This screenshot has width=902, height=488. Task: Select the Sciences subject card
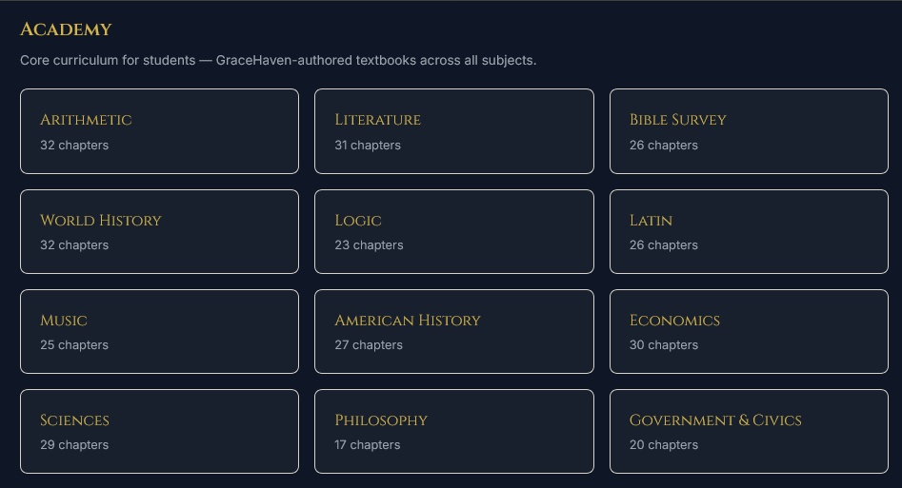pyautogui.click(x=159, y=432)
